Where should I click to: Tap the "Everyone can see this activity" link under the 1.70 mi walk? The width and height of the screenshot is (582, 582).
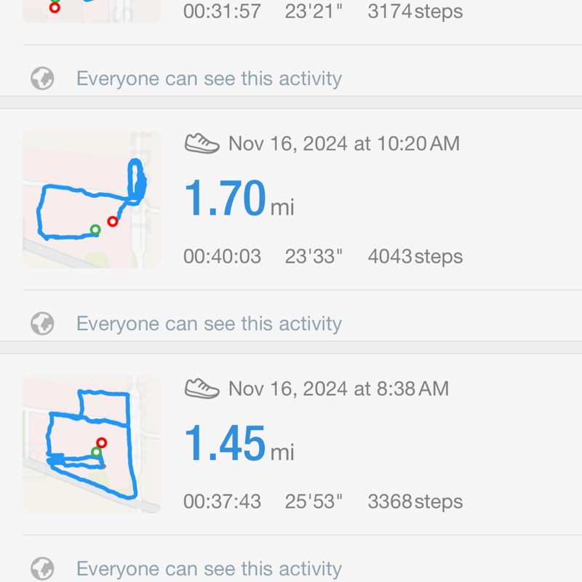209,324
